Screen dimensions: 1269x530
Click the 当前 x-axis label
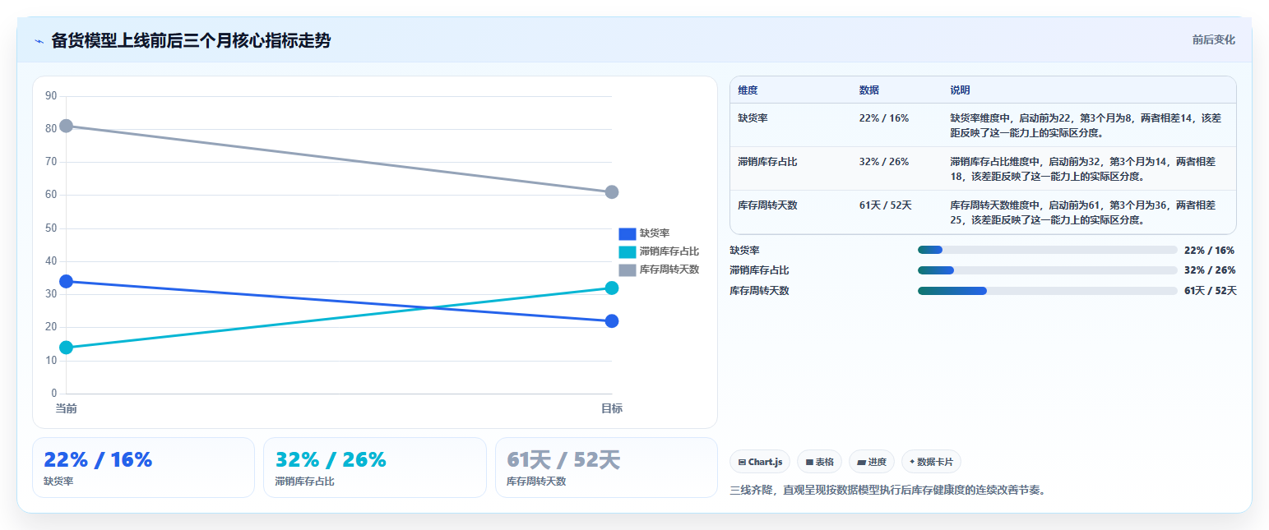(x=66, y=408)
